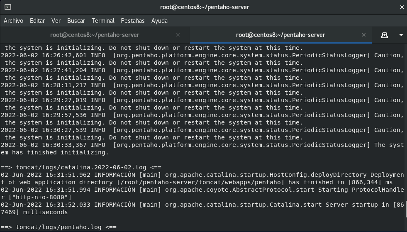Open the Terminal menu
Viewport: 407px width, 232px height.
pyautogui.click(x=103, y=21)
